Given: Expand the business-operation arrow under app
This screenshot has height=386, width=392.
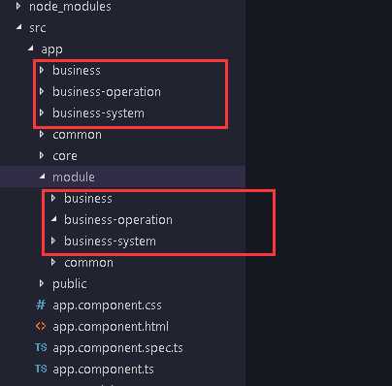Looking at the screenshot, I should 42,91.
